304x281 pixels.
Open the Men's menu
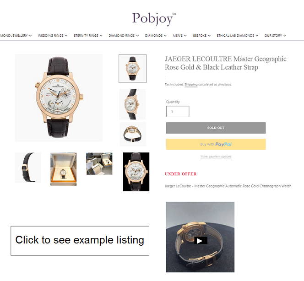tap(180, 35)
